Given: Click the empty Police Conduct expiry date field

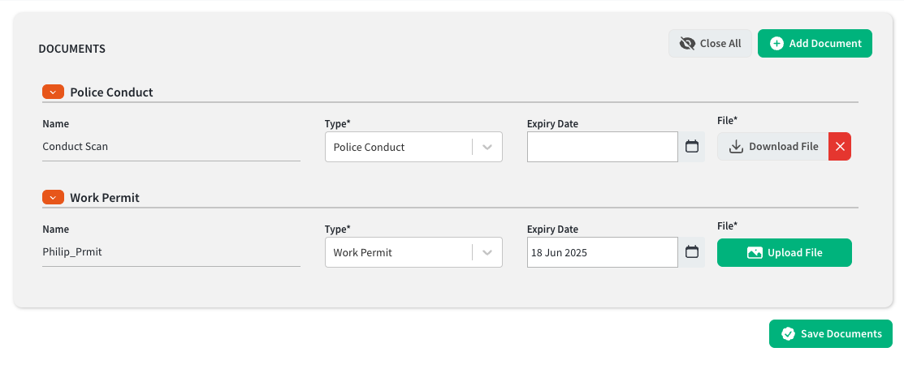Looking at the screenshot, I should [603, 147].
